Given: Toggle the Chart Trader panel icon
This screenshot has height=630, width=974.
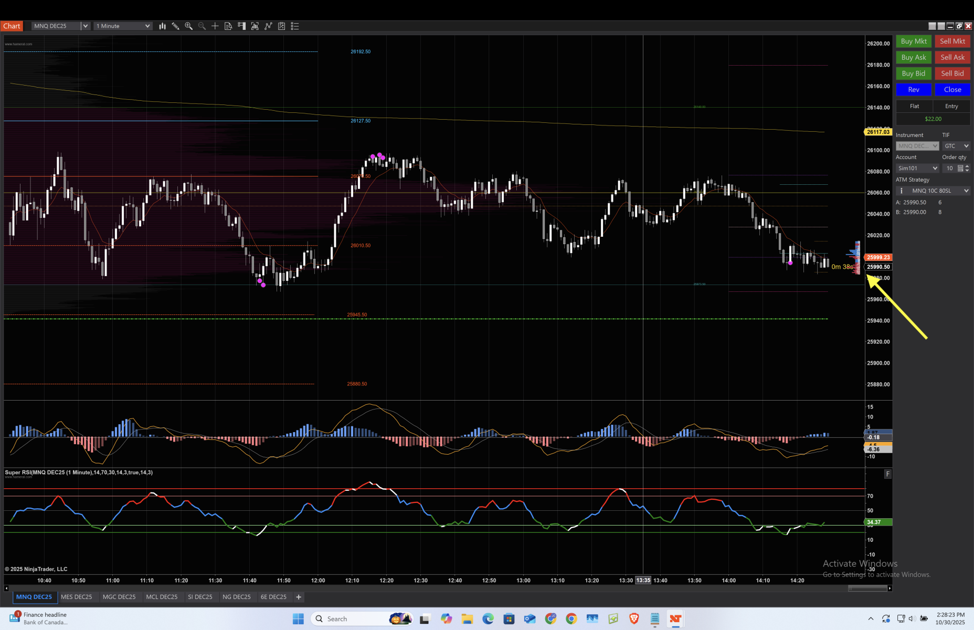Looking at the screenshot, I should tap(241, 26).
